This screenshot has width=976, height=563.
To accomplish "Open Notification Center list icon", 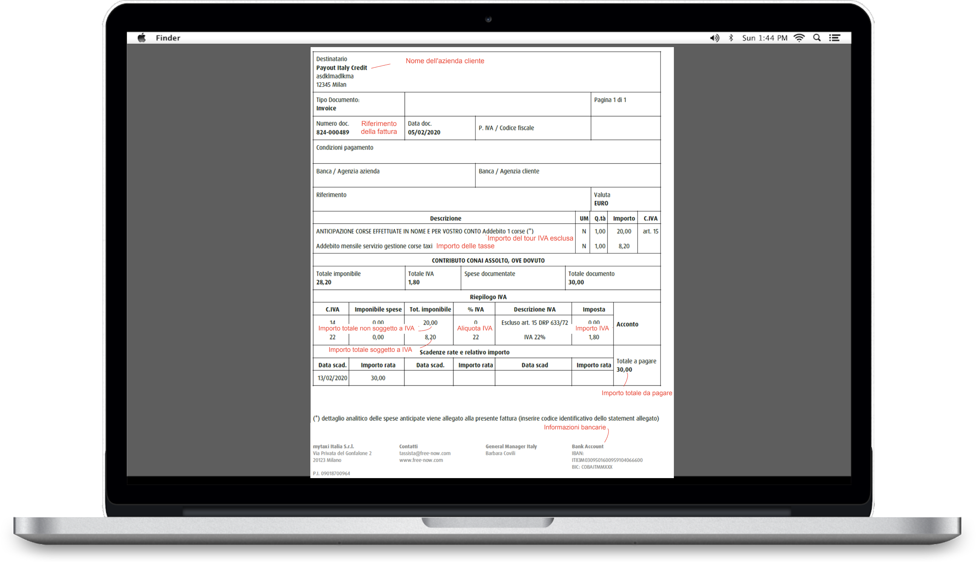I will [x=835, y=38].
